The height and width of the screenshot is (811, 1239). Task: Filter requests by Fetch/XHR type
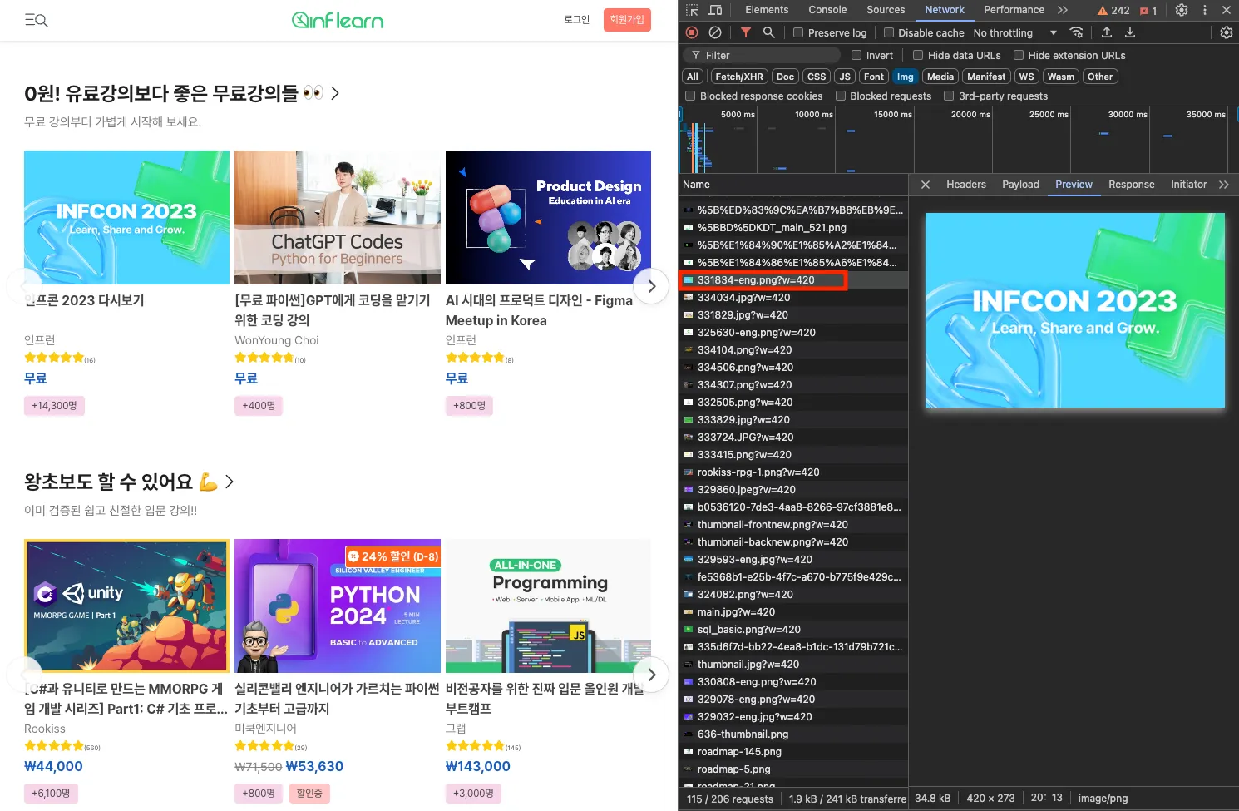point(739,77)
